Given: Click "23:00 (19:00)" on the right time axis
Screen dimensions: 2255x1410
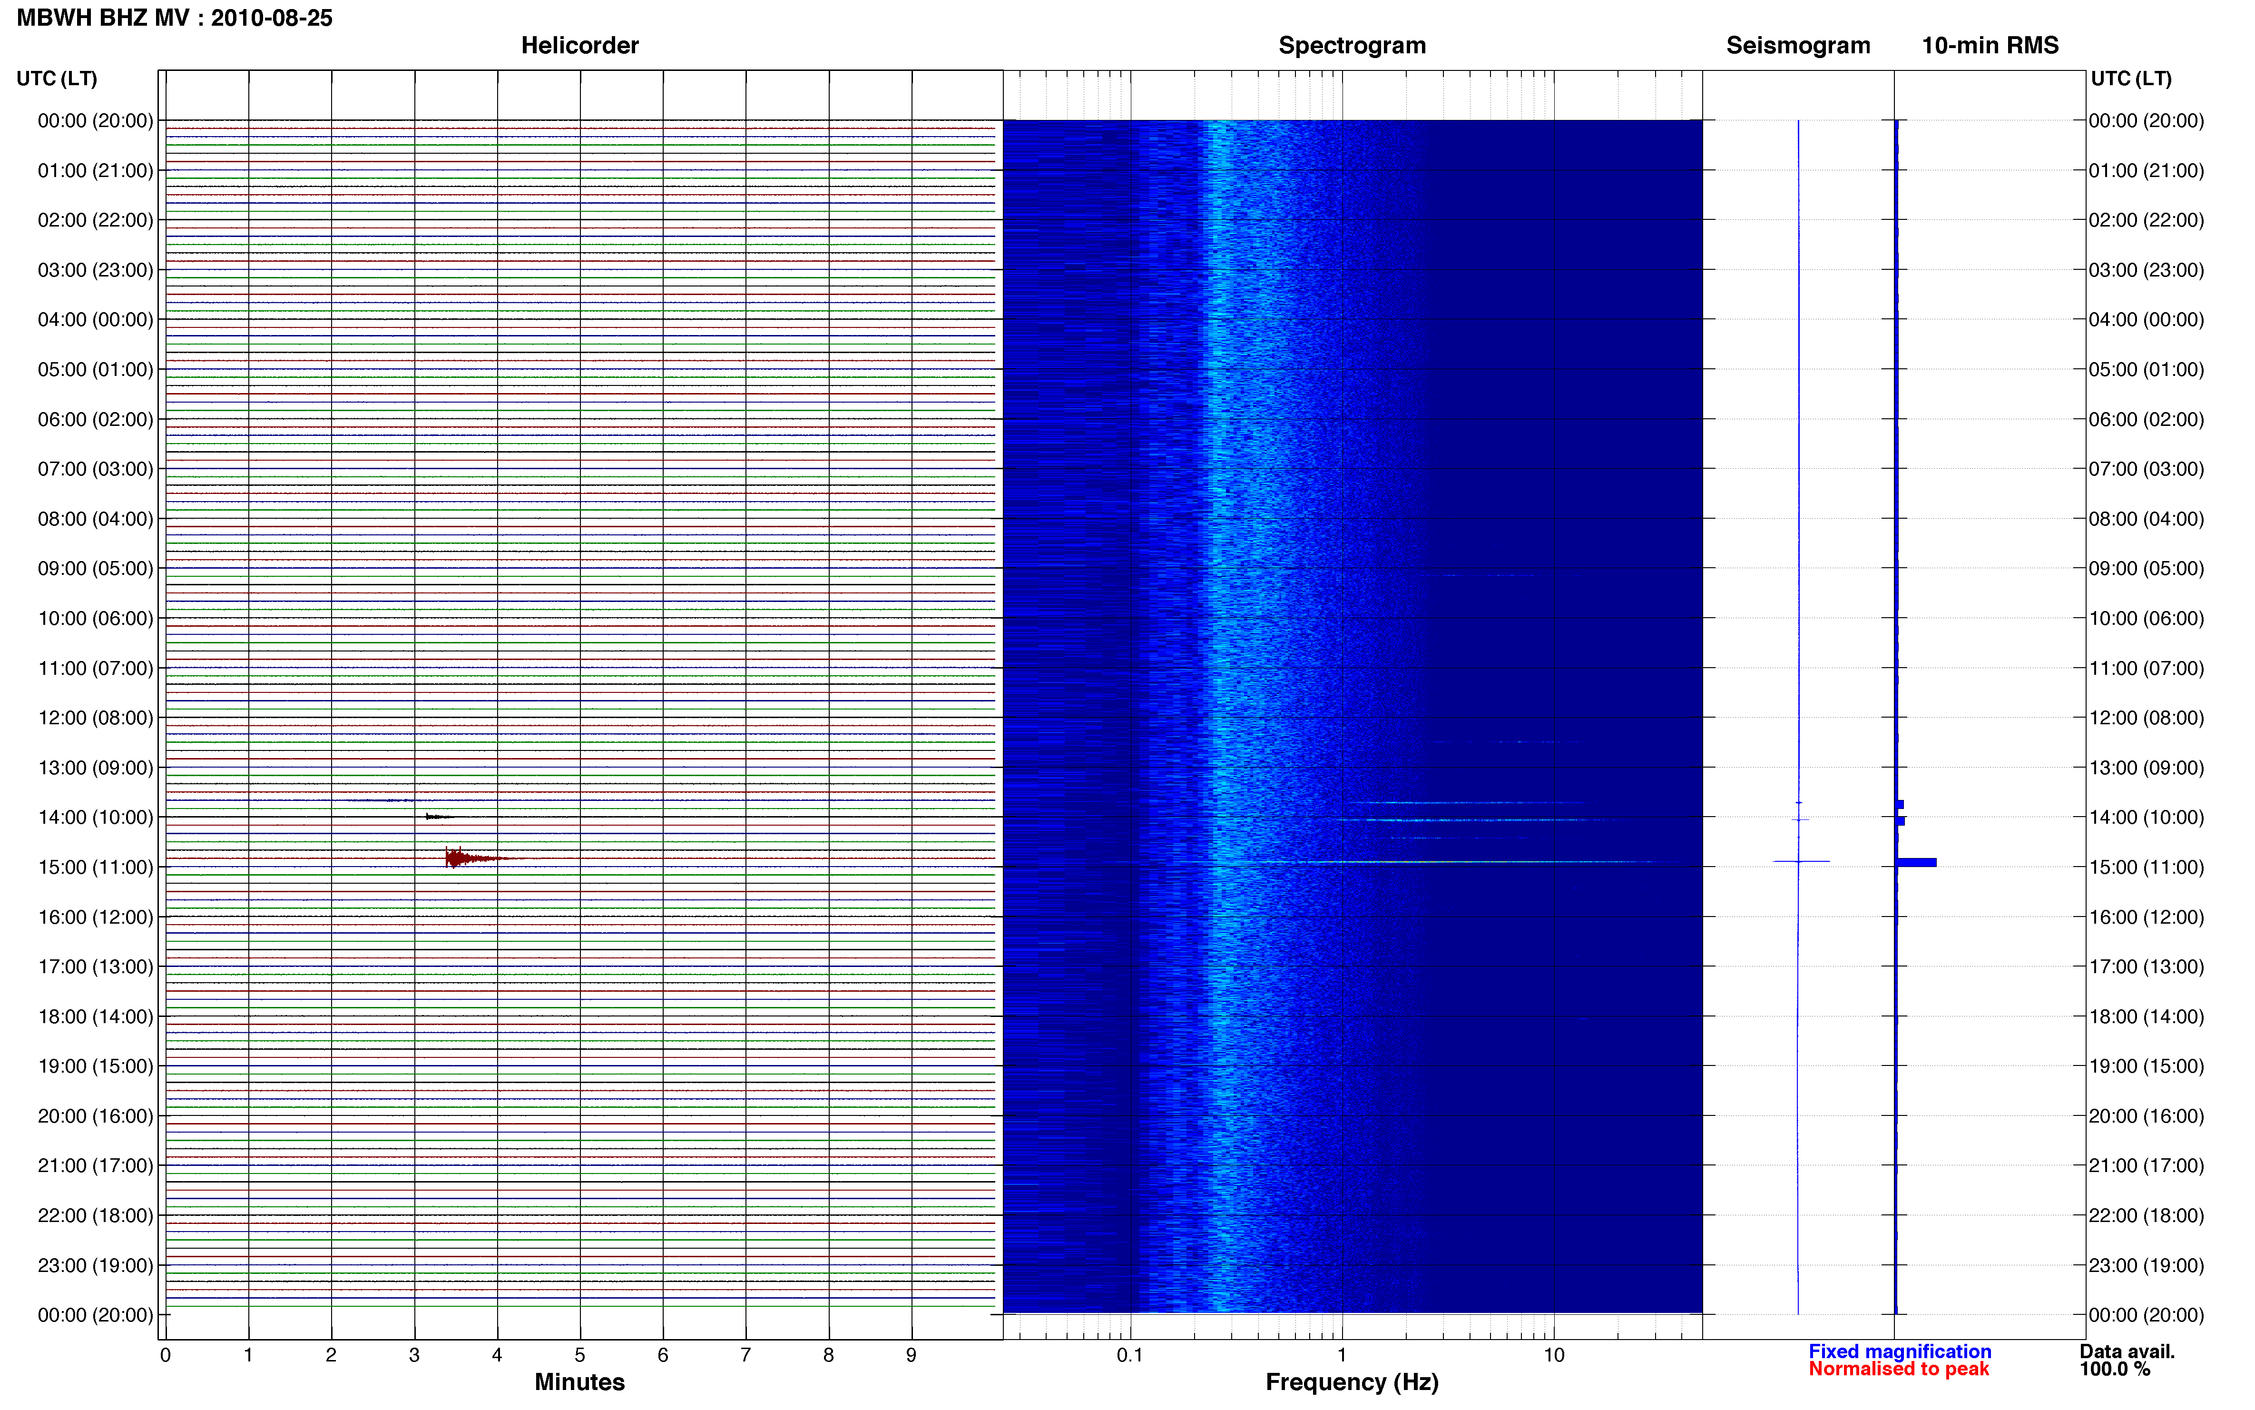Looking at the screenshot, I should pyautogui.click(x=2147, y=1265).
